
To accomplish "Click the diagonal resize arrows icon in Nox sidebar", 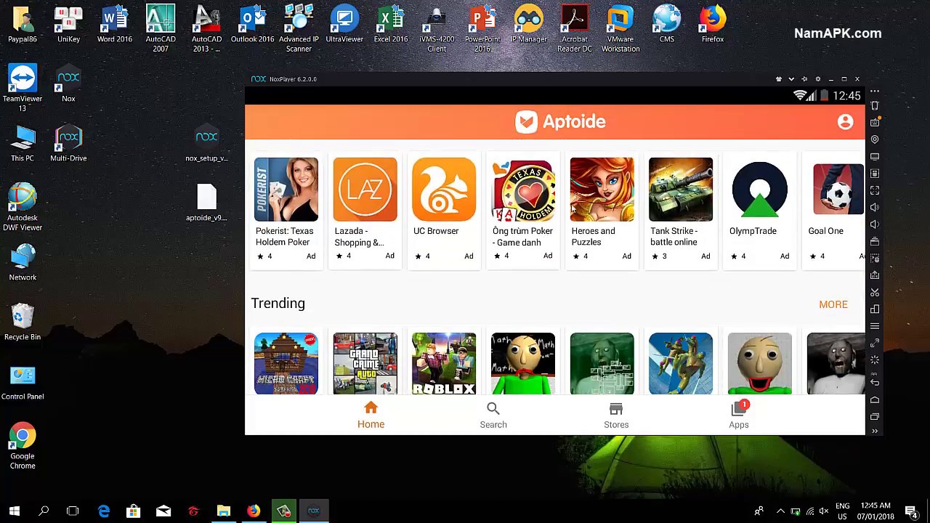I will pos(875,342).
